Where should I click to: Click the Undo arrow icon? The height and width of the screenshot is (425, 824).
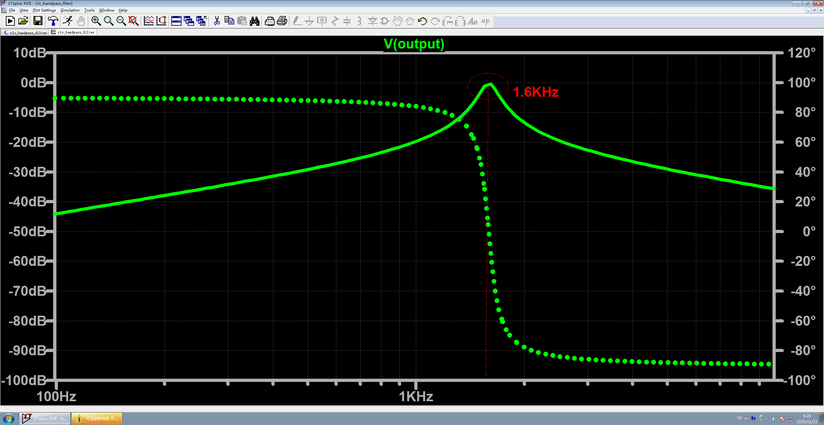coord(422,21)
